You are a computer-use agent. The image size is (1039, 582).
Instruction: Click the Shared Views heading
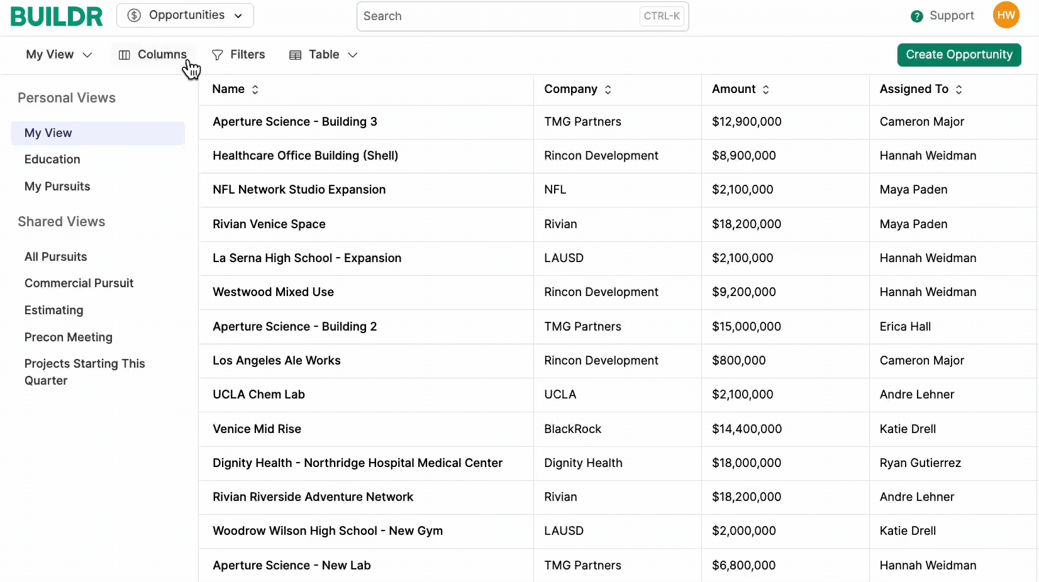pos(62,222)
